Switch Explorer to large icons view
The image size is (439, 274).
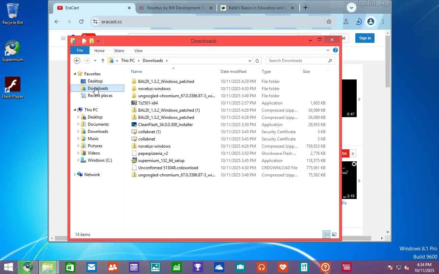(334, 234)
